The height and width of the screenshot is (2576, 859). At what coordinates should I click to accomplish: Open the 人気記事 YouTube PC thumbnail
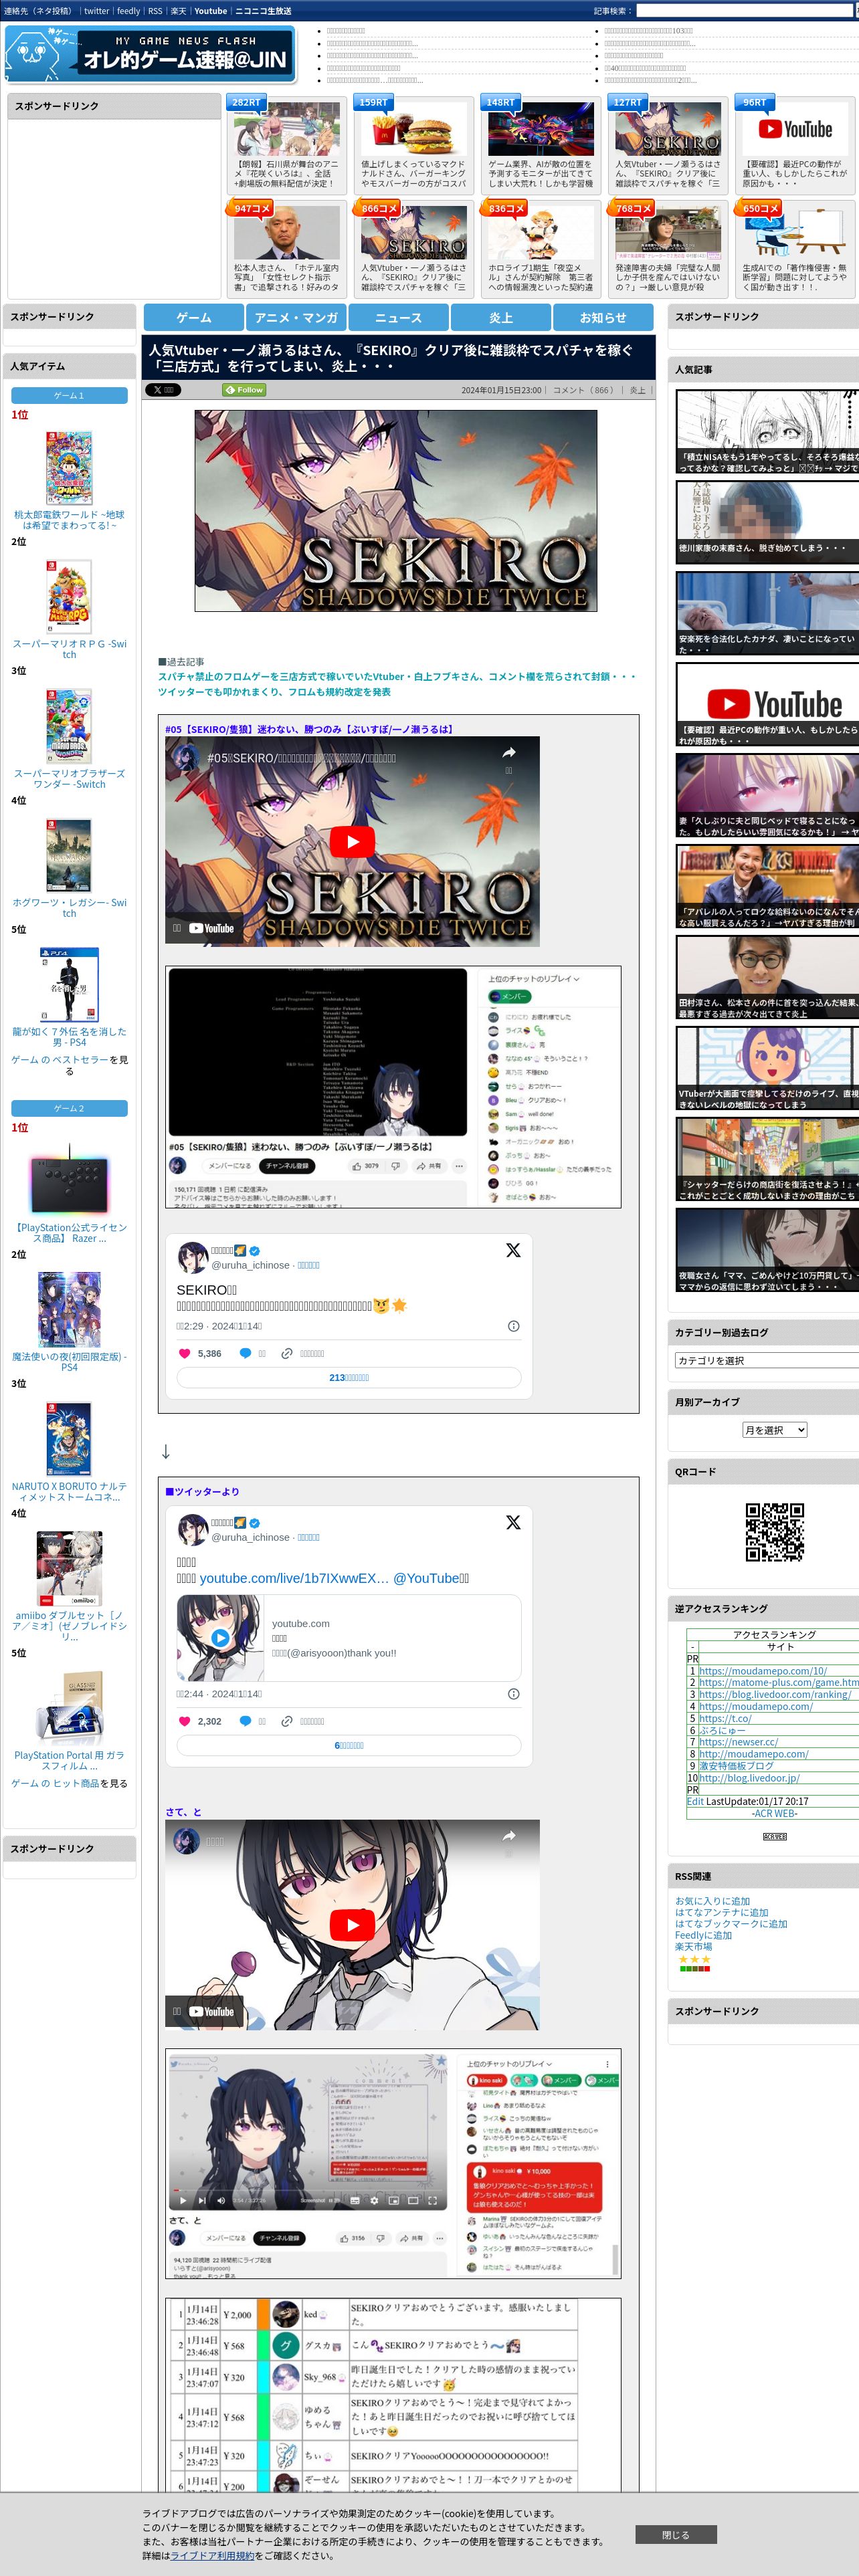(767, 704)
